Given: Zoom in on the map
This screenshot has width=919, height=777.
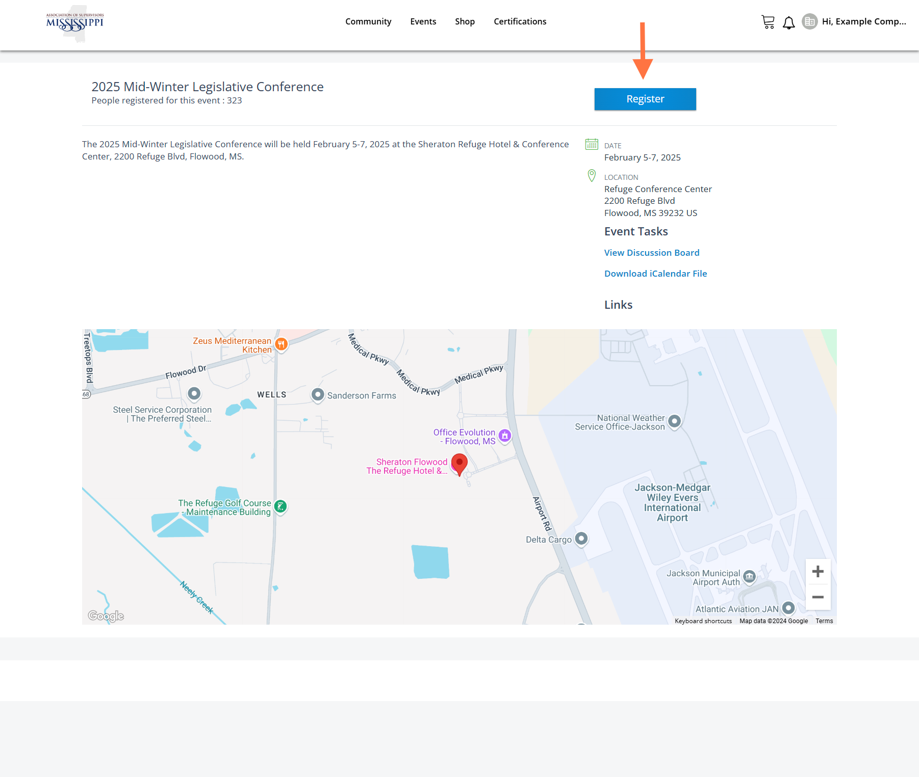Looking at the screenshot, I should [818, 572].
